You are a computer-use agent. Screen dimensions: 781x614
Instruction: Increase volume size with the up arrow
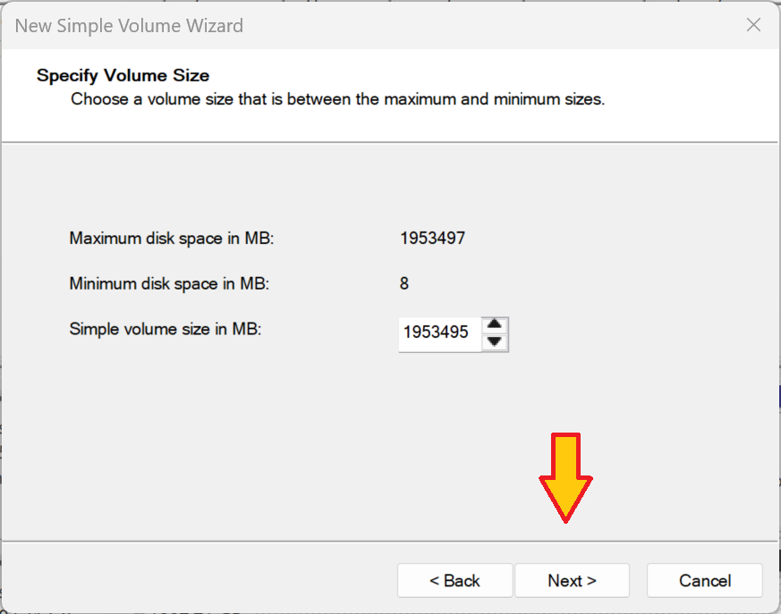[x=495, y=324]
